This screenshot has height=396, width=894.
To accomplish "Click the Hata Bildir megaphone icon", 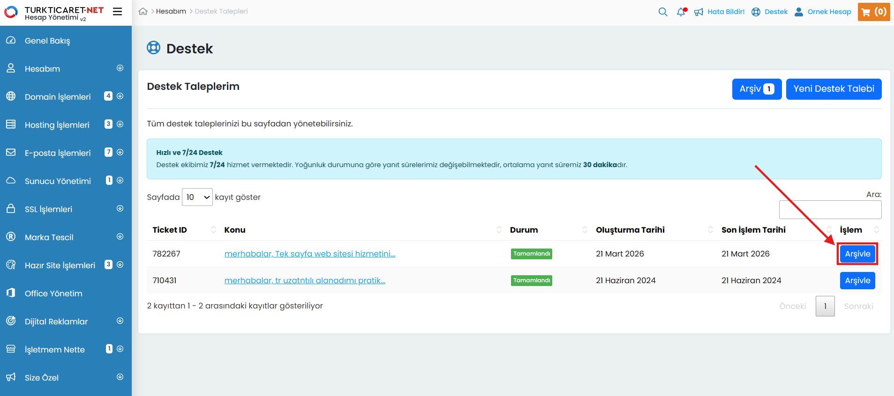I will tap(699, 12).
